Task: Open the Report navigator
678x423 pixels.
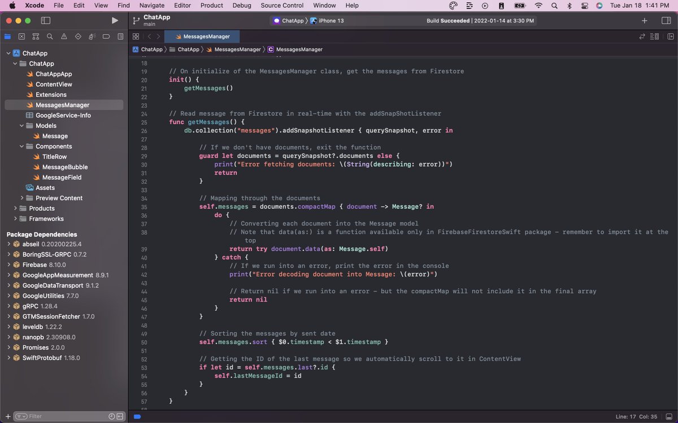Action: (x=120, y=36)
